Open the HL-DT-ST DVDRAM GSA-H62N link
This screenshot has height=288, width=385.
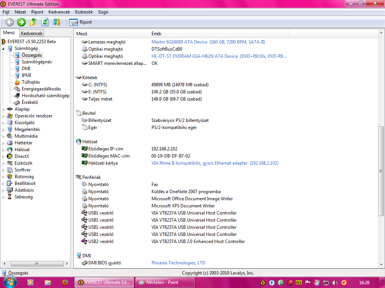point(219,56)
